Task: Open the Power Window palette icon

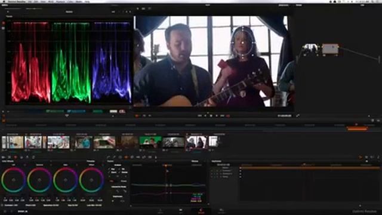Action: [x=120, y=157]
